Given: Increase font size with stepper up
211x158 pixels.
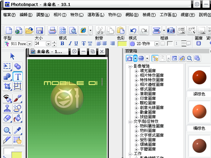Looking at the screenshot, I should tap(54, 42).
